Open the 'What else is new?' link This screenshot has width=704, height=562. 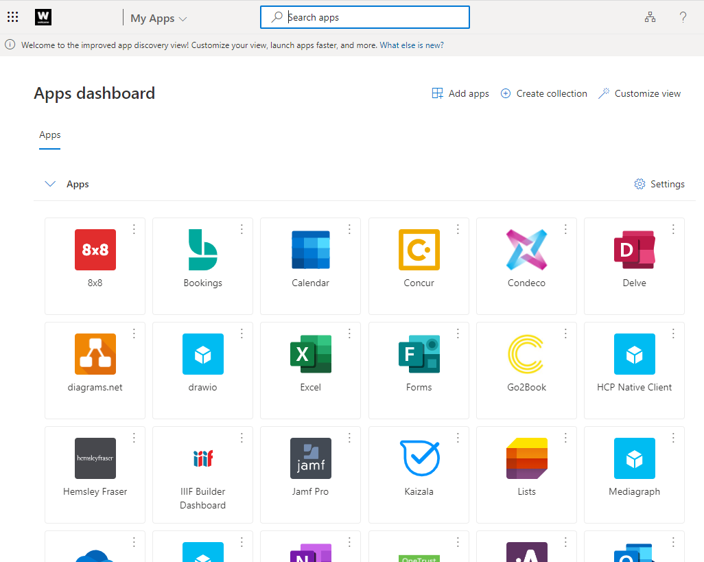click(x=412, y=45)
